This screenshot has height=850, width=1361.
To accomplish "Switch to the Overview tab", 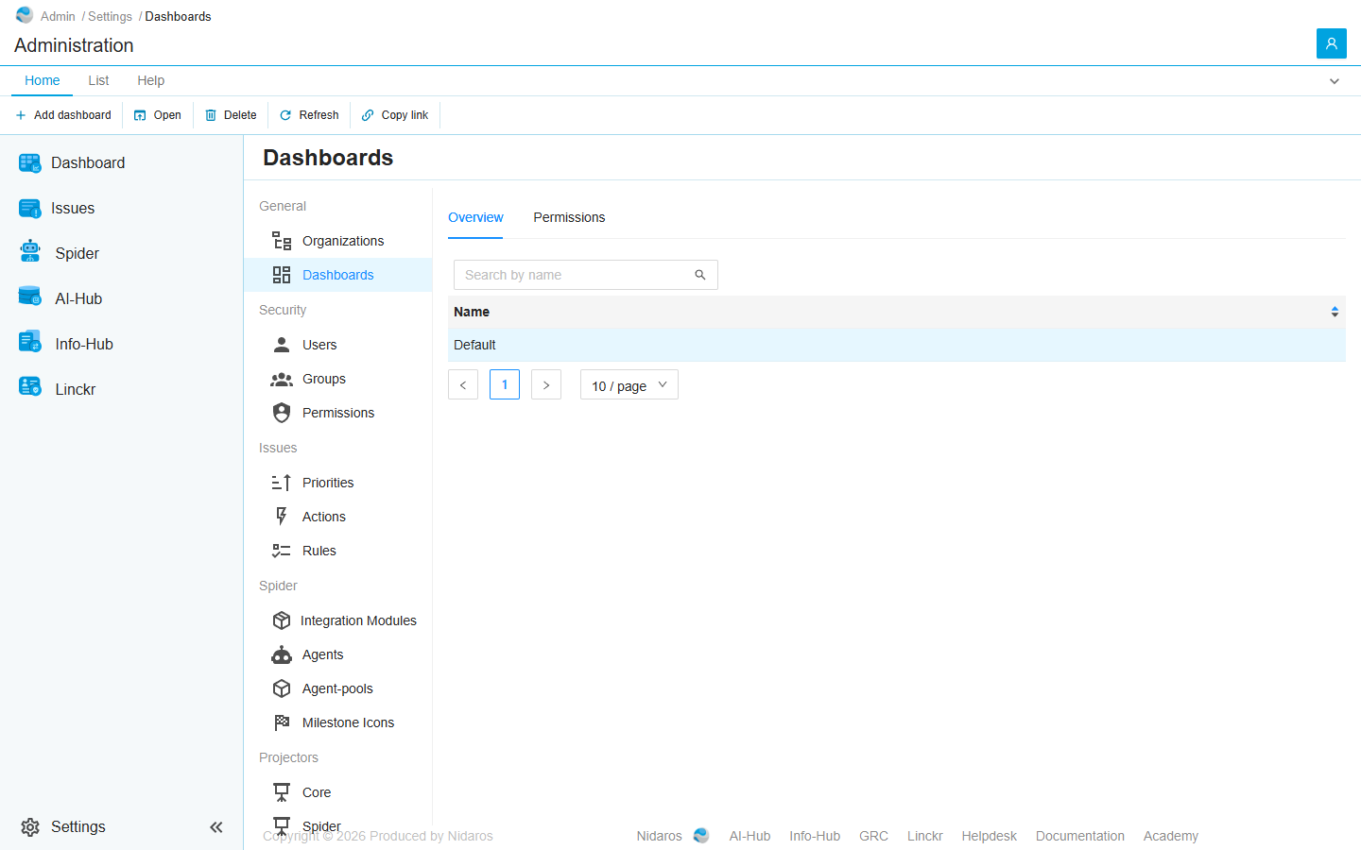I will pos(475,217).
